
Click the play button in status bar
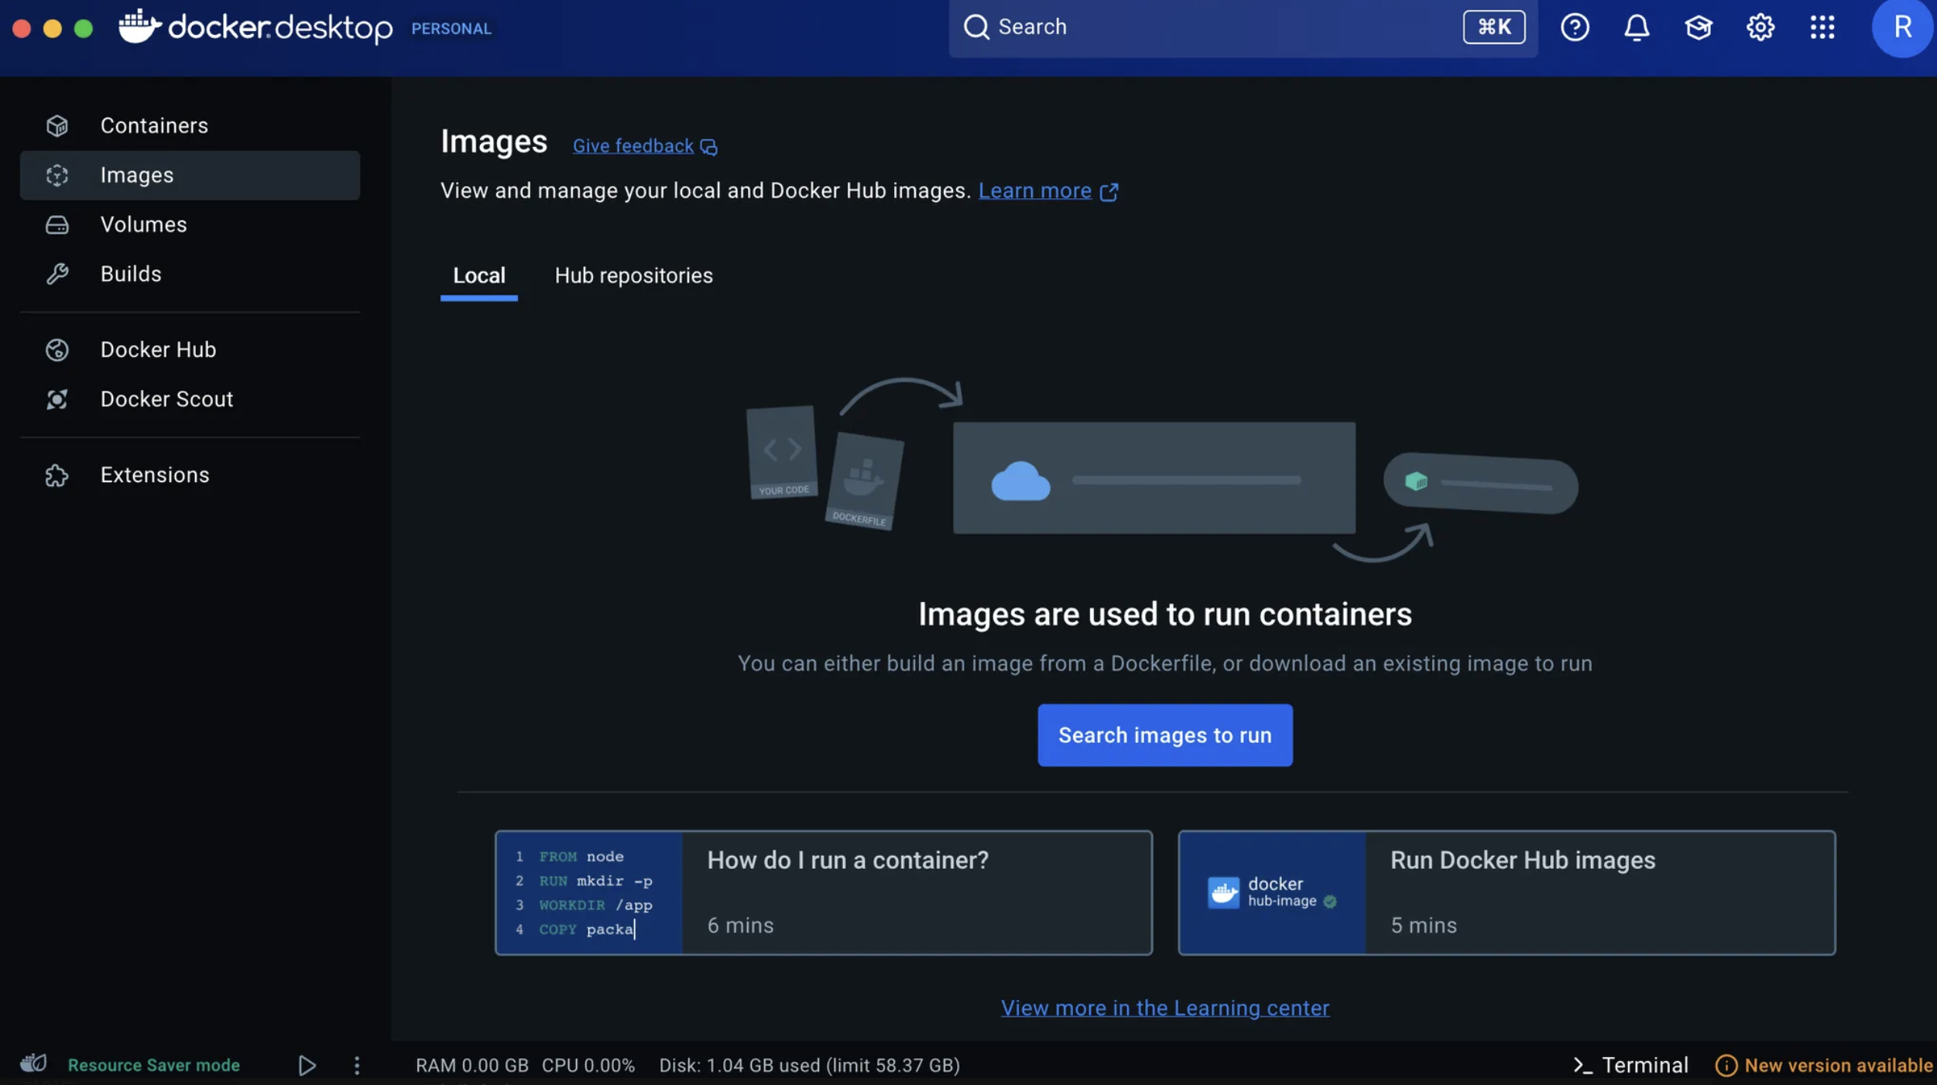[x=307, y=1066]
